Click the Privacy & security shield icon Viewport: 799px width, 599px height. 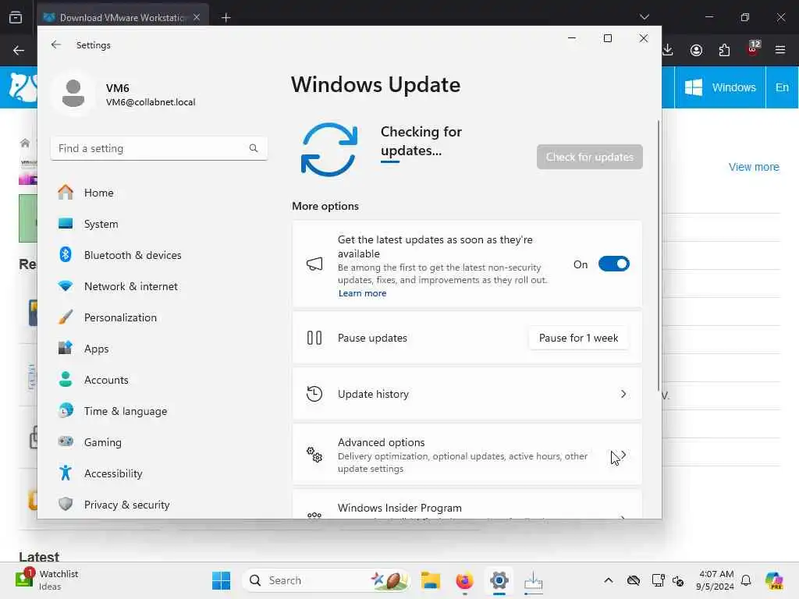click(x=66, y=505)
